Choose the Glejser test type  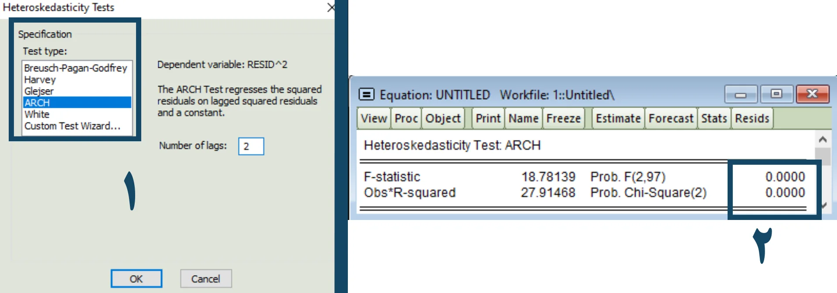(39, 91)
